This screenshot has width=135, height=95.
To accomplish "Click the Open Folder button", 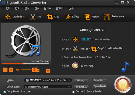I will [100, 86].
